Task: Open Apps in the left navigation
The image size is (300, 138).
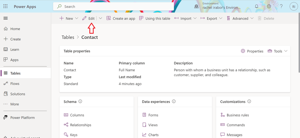Action: pos(26,60)
